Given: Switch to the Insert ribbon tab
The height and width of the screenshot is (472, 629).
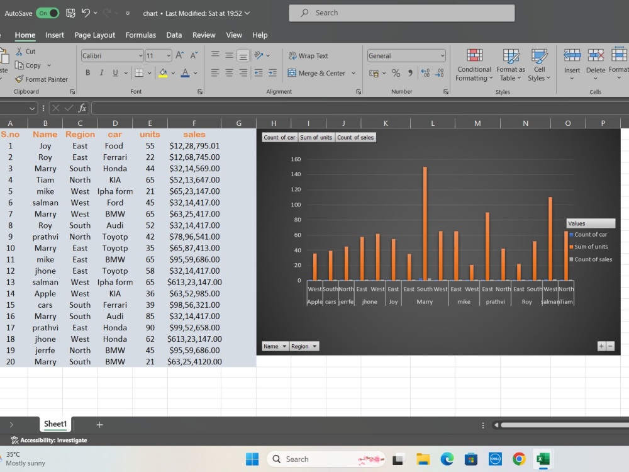Looking at the screenshot, I should 55,35.
